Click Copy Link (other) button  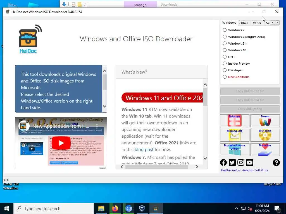tap(250, 109)
